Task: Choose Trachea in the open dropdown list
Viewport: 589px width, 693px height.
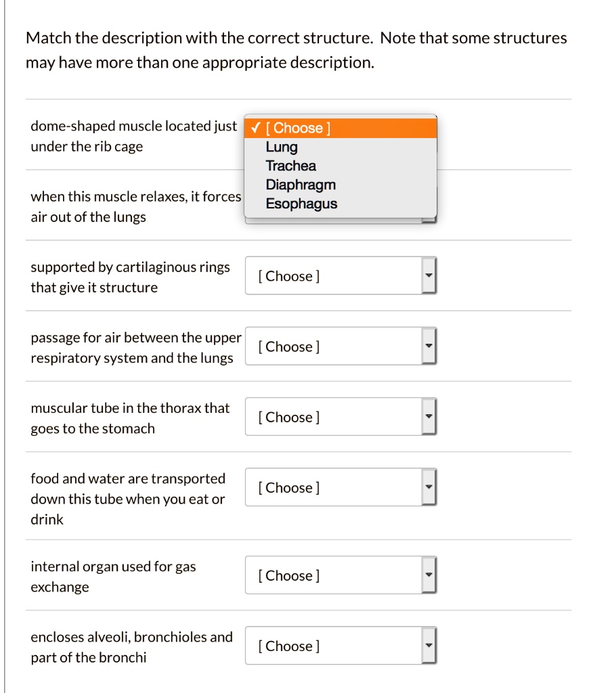Action: [290, 165]
